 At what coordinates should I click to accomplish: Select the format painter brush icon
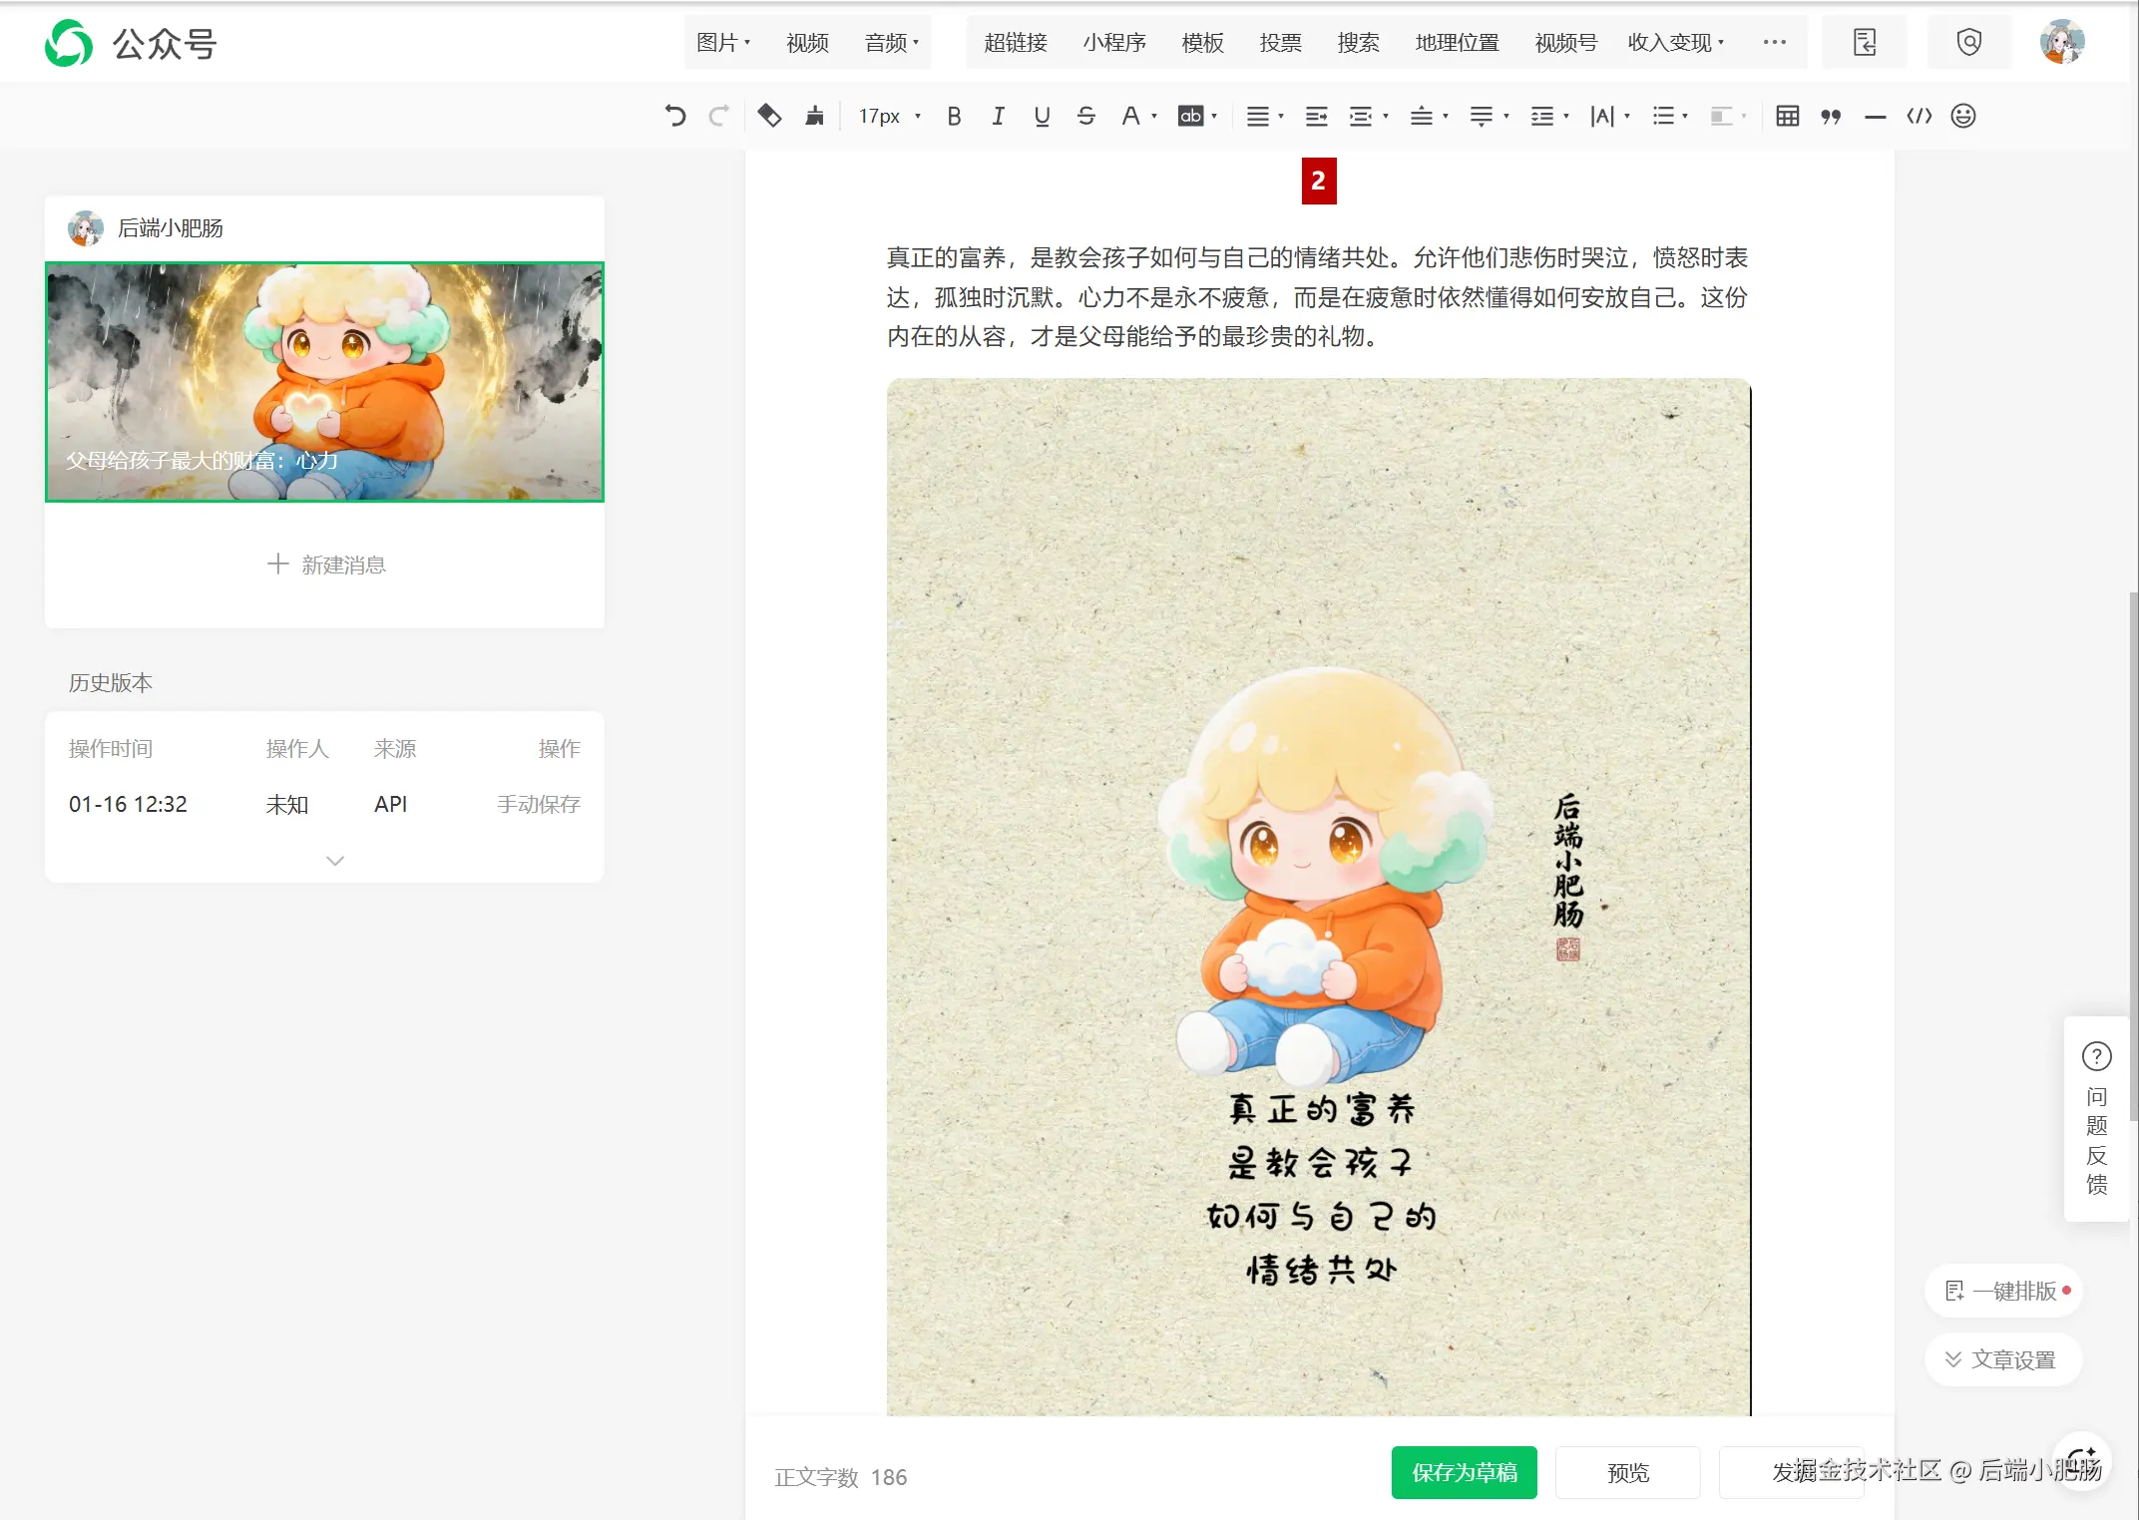[x=815, y=116]
